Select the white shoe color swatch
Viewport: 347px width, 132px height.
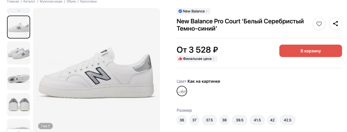tap(182, 91)
